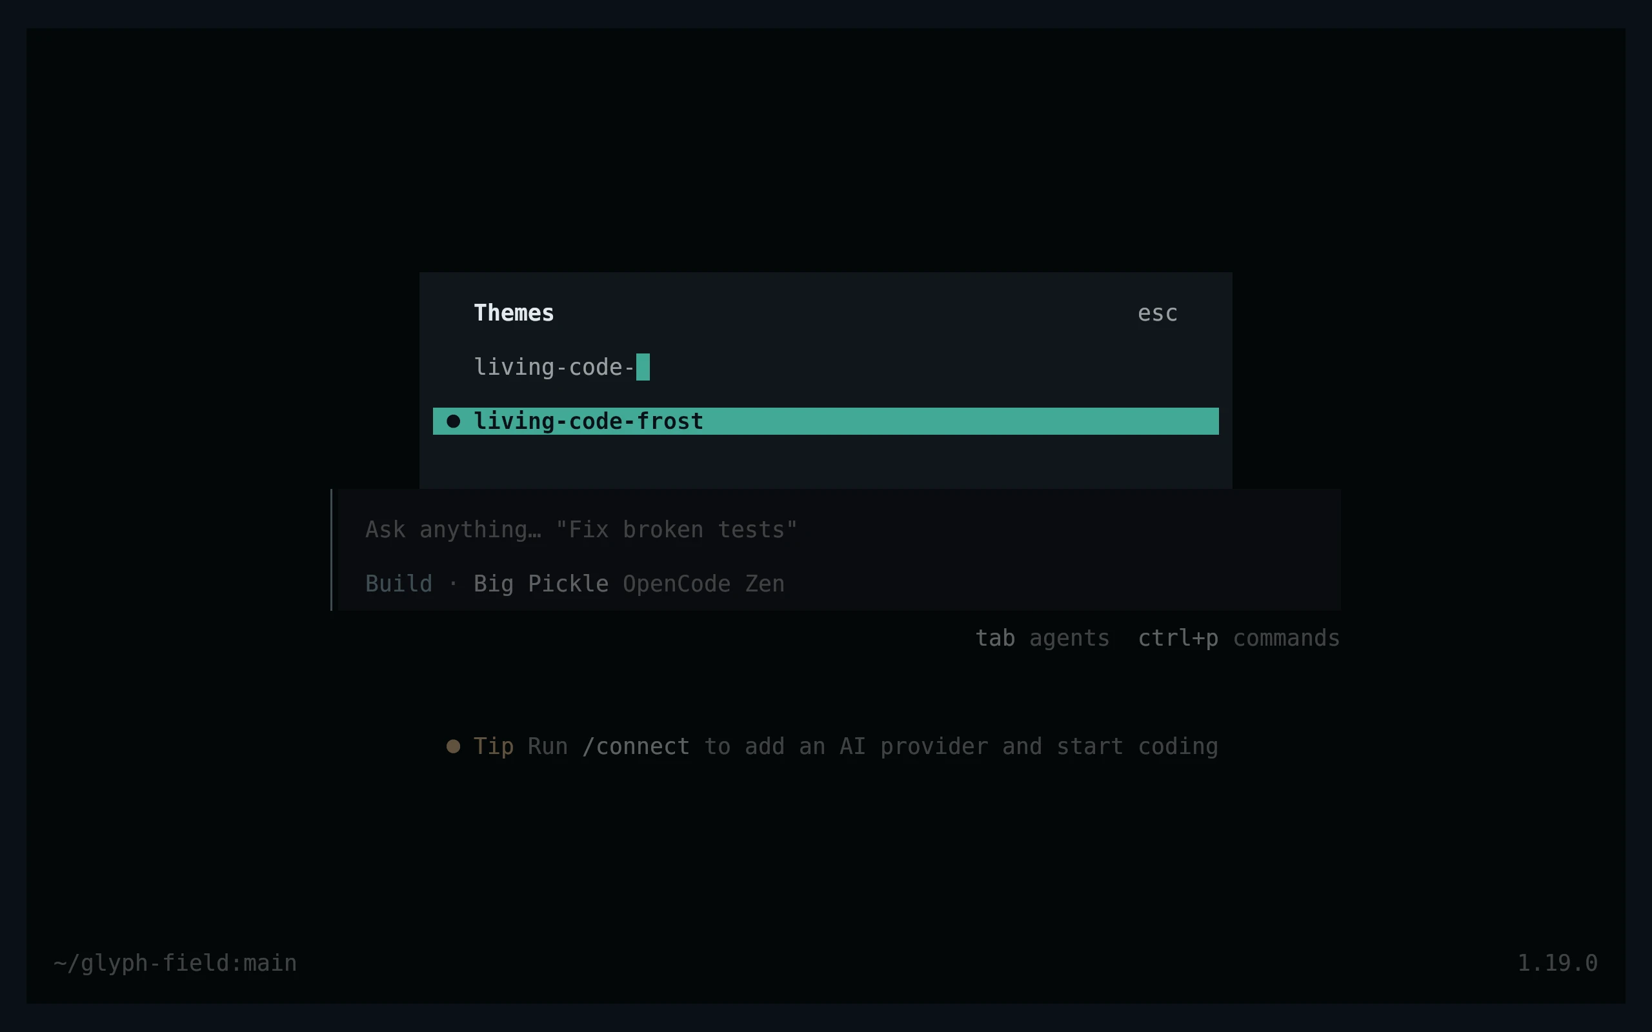Click the OpenCode Zen provider label
This screenshot has width=1652, height=1032.
click(x=703, y=584)
